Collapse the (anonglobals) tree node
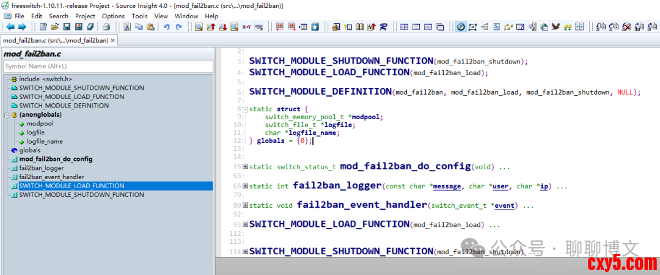This screenshot has width=660, height=275. click(x=7, y=114)
